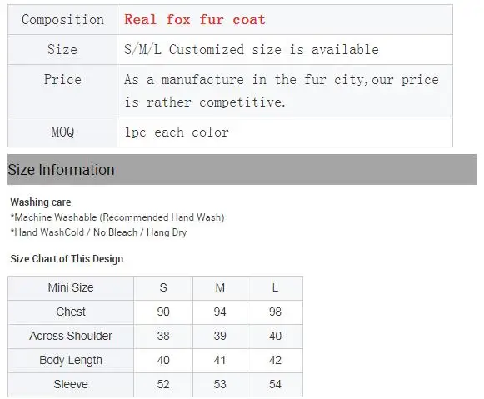
Task: Click Across Shoulder value 40 for size L
Action: (x=275, y=336)
